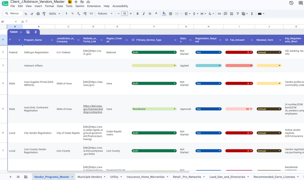The height and width of the screenshot is (180, 304).
Task: Check cloud save status icon
Action: coord(88,2)
